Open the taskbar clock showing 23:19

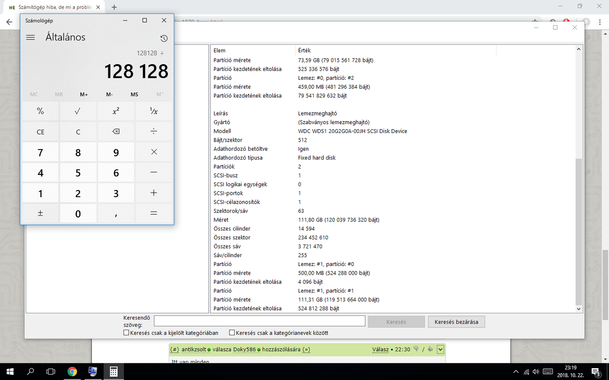(x=570, y=371)
